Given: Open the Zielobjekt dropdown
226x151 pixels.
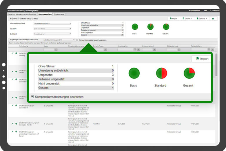Looking at the screenshot, I should point(52,34).
